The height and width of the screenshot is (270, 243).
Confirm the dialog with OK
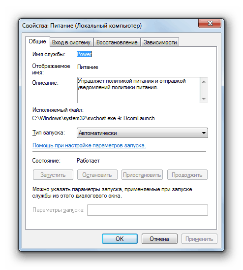click(120, 239)
